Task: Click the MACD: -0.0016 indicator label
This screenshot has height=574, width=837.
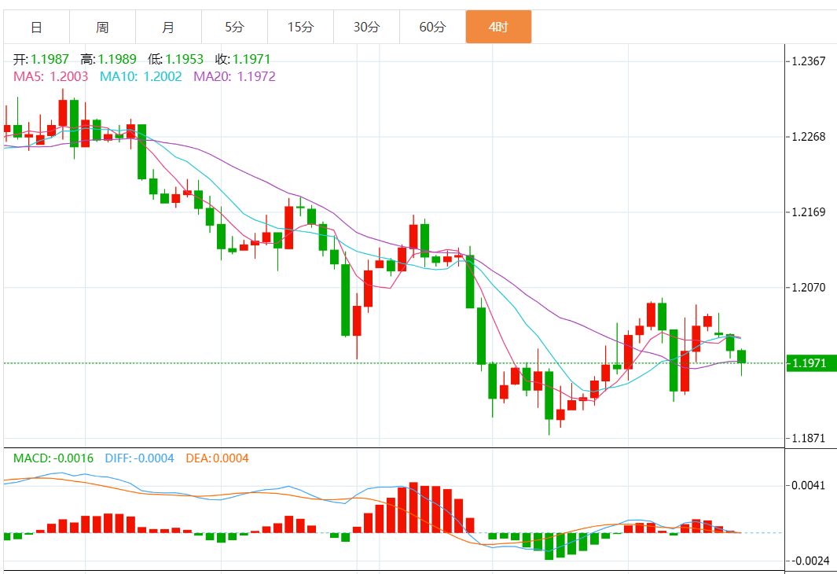Action: click(x=53, y=458)
